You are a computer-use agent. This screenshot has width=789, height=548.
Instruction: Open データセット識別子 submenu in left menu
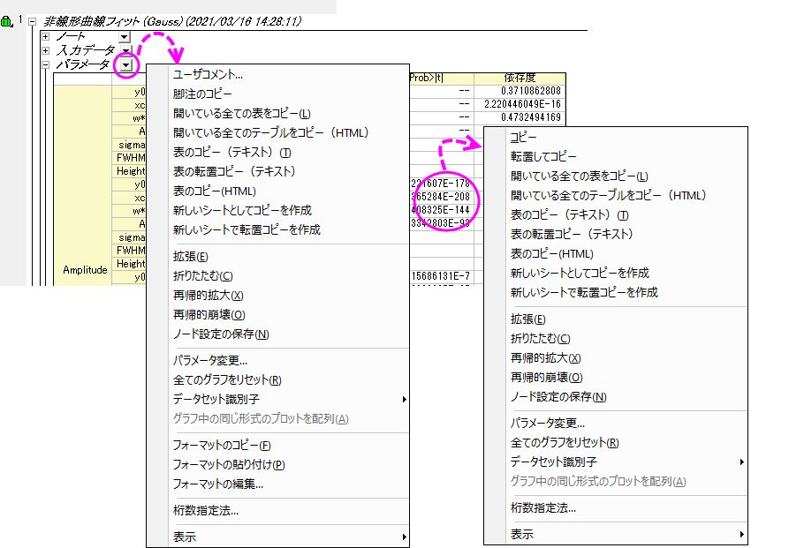click(x=289, y=399)
